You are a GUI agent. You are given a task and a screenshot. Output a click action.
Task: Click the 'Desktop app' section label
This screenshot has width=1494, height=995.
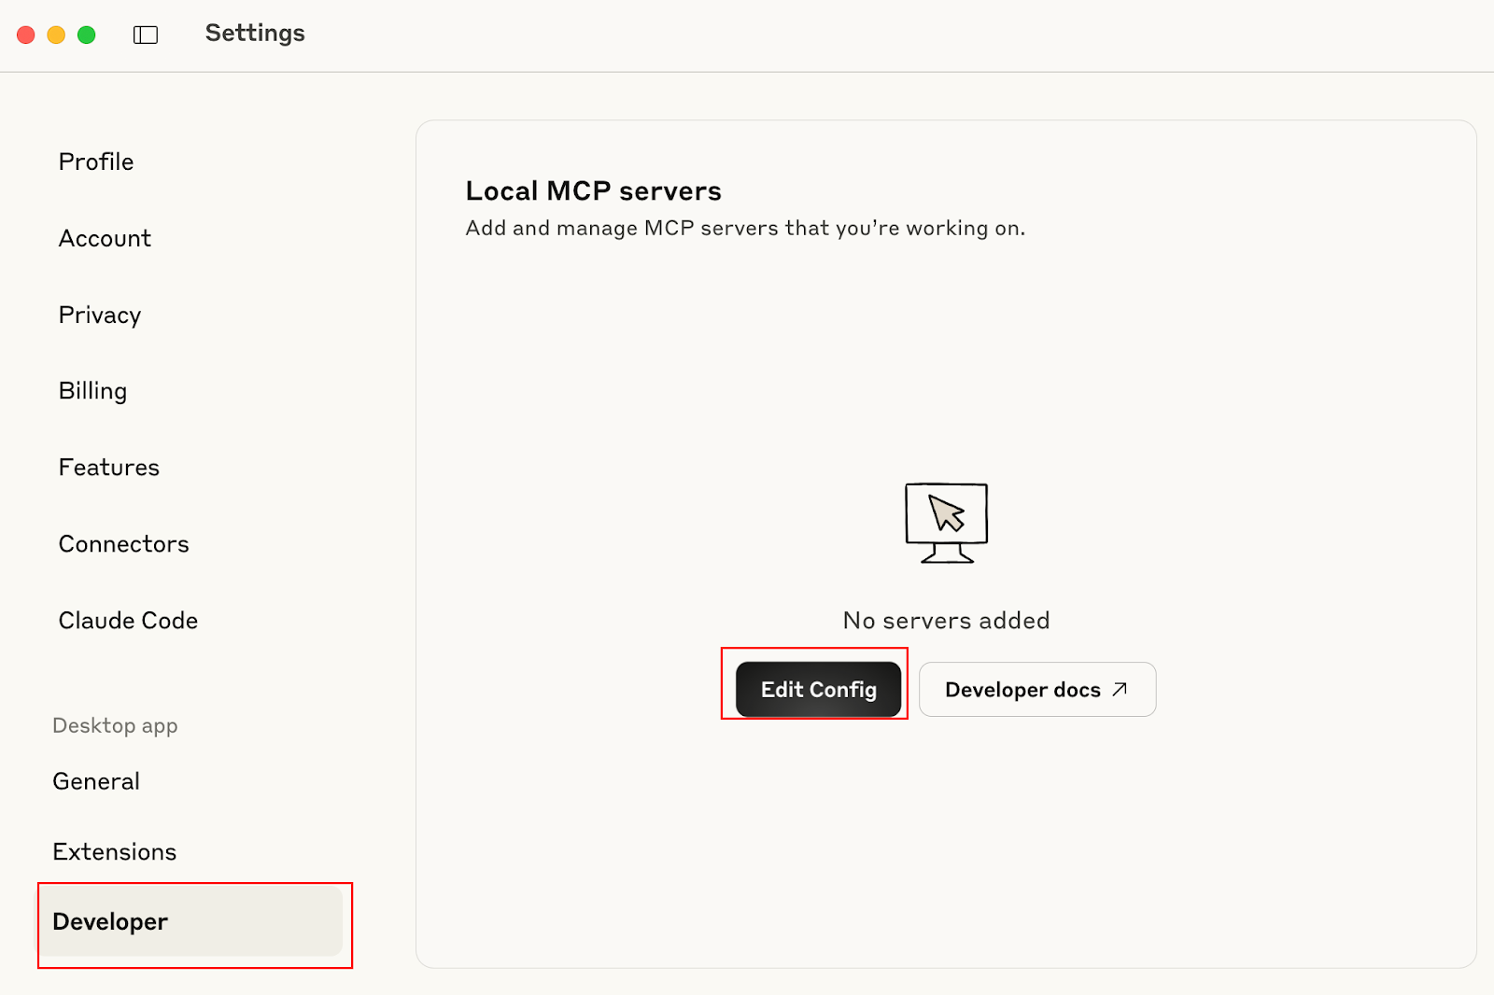115,725
